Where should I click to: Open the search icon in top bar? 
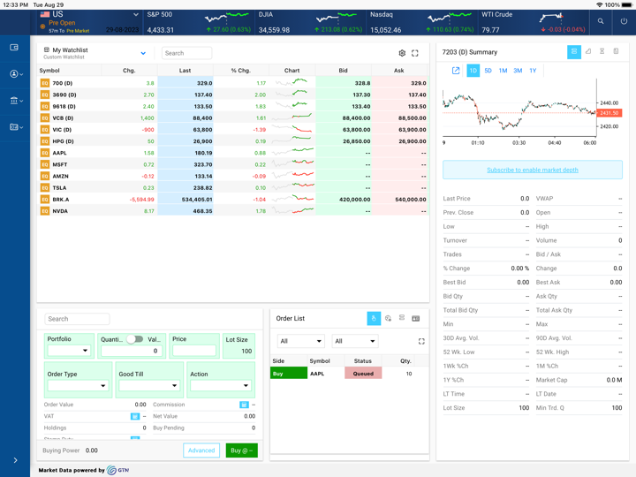[601, 21]
